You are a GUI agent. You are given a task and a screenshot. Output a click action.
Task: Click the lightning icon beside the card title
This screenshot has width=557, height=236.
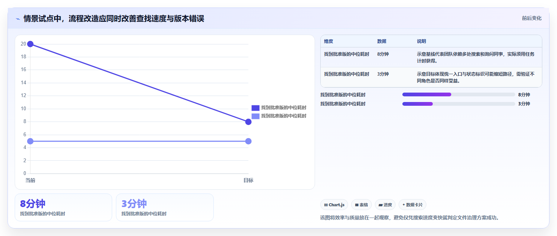(x=18, y=19)
